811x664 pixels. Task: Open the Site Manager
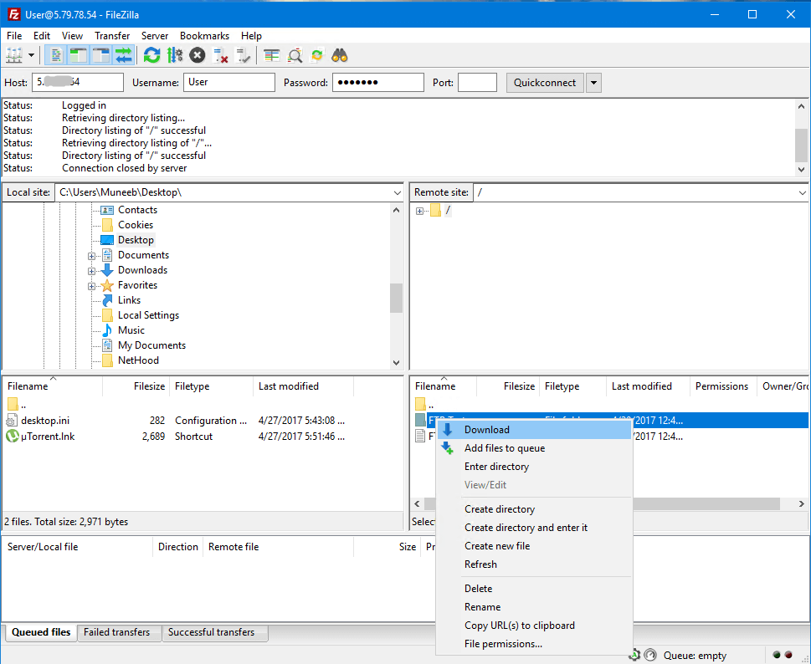point(14,54)
